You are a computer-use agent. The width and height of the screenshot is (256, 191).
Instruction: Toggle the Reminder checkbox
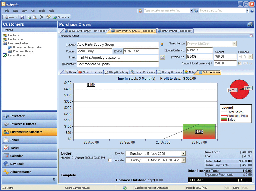click(x=110, y=160)
